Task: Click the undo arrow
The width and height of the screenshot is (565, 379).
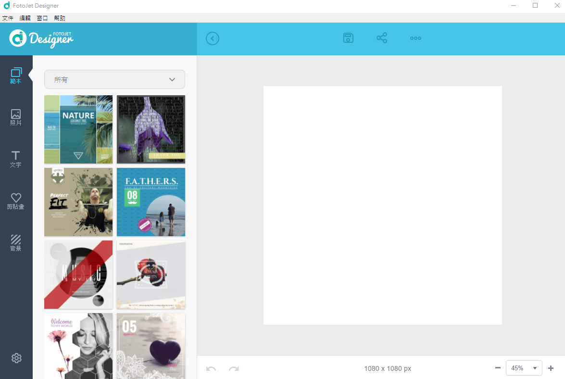Action: click(x=211, y=368)
